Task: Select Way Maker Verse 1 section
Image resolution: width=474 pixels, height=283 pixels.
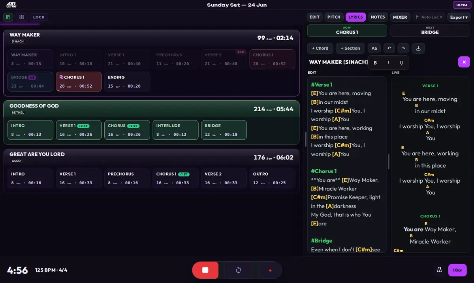Action: click(127, 59)
